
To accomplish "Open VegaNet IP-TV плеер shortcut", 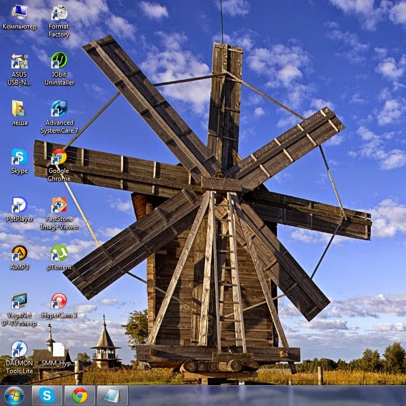I will [x=19, y=301].
